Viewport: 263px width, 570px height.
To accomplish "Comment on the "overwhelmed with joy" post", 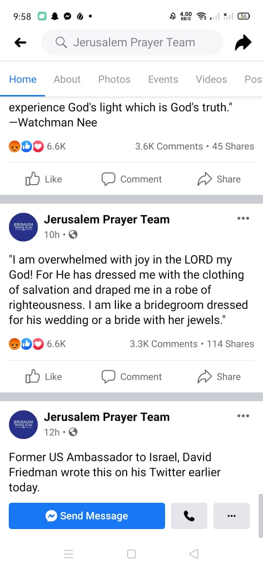I will click(131, 377).
